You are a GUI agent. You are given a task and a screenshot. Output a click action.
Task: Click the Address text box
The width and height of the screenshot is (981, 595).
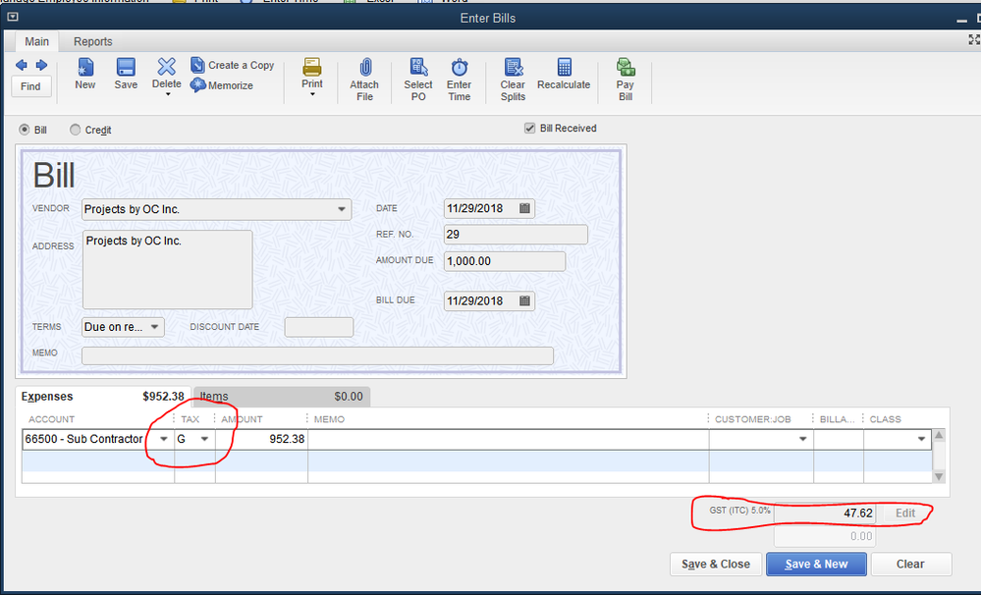(168, 269)
